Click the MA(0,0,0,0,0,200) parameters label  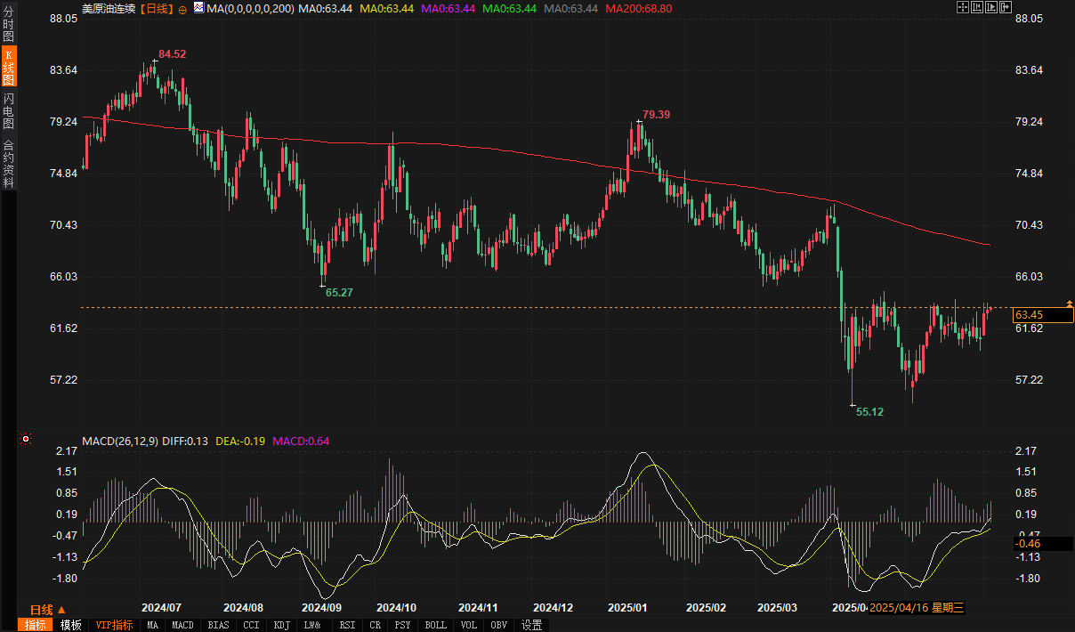pyautogui.click(x=251, y=8)
